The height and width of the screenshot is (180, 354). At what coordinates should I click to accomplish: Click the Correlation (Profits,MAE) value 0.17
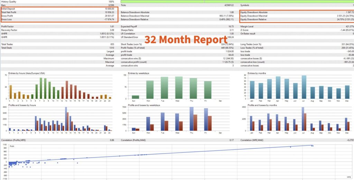click(232, 140)
